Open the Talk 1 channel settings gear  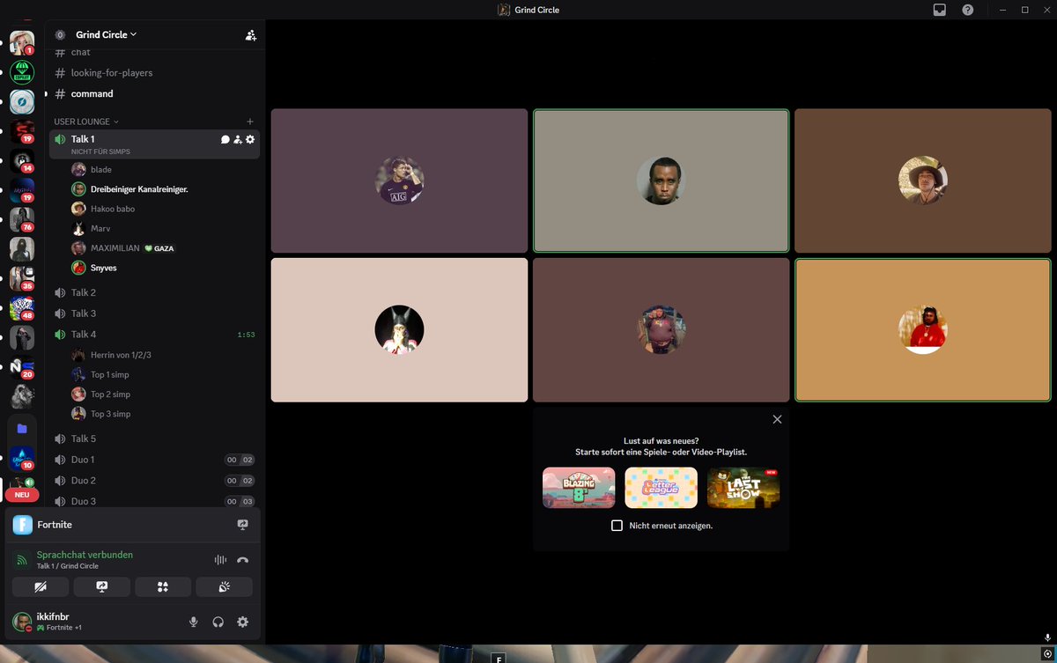[x=250, y=139]
